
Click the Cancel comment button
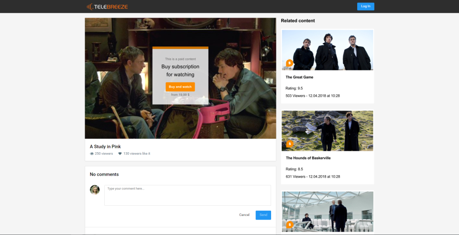click(244, 215)
